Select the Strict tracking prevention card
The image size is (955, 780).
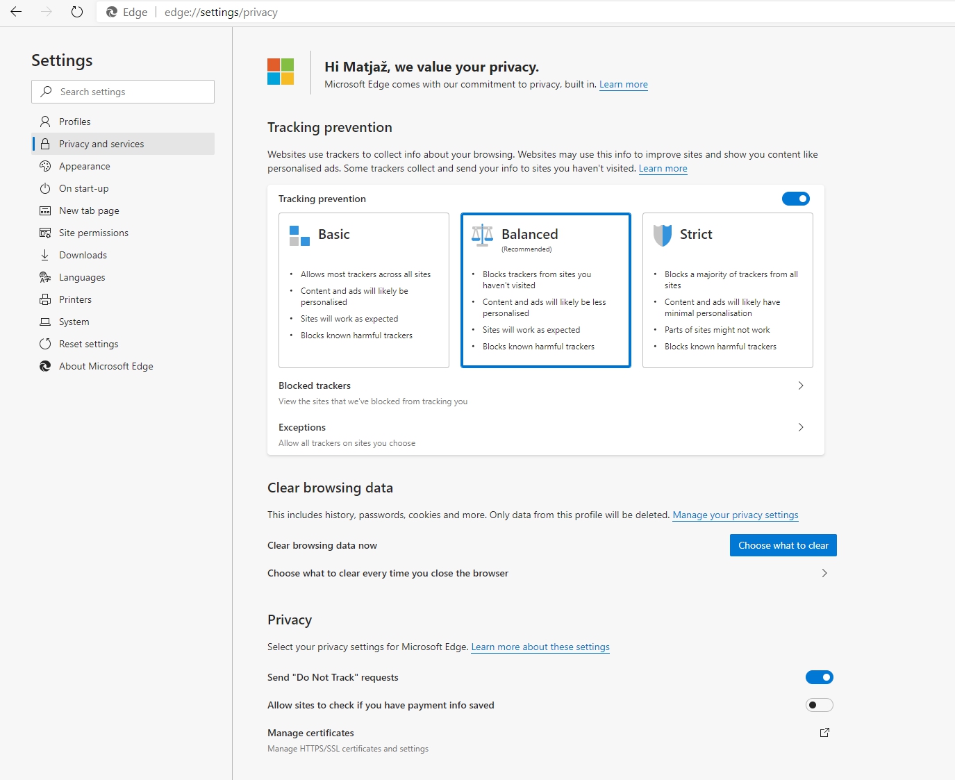pos(728,290)
